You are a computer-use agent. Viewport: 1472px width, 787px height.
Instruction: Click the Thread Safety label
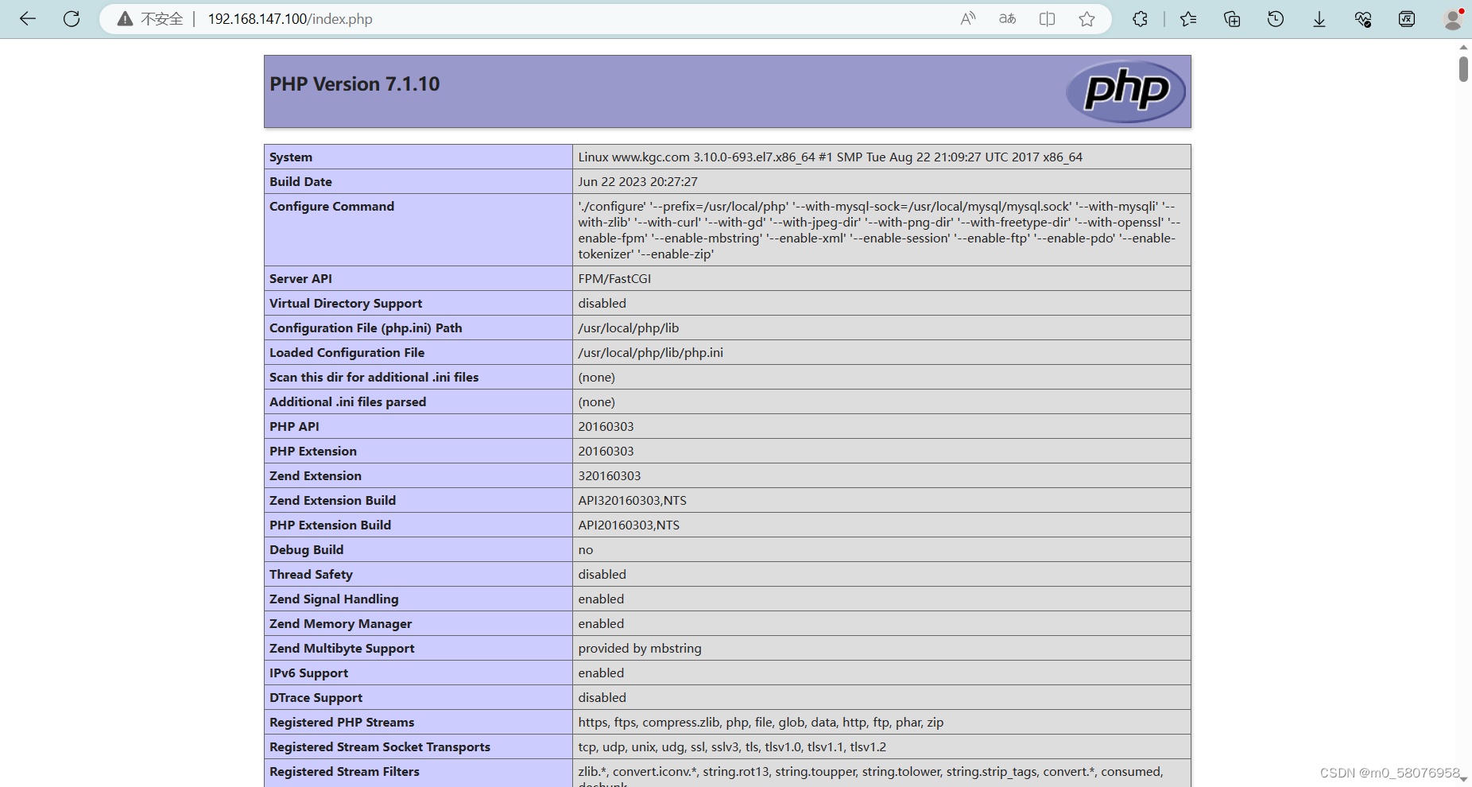[311, 575]
